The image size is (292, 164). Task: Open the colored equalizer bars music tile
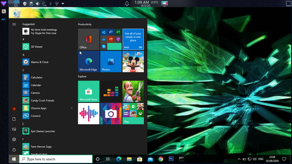click(111, 91)
